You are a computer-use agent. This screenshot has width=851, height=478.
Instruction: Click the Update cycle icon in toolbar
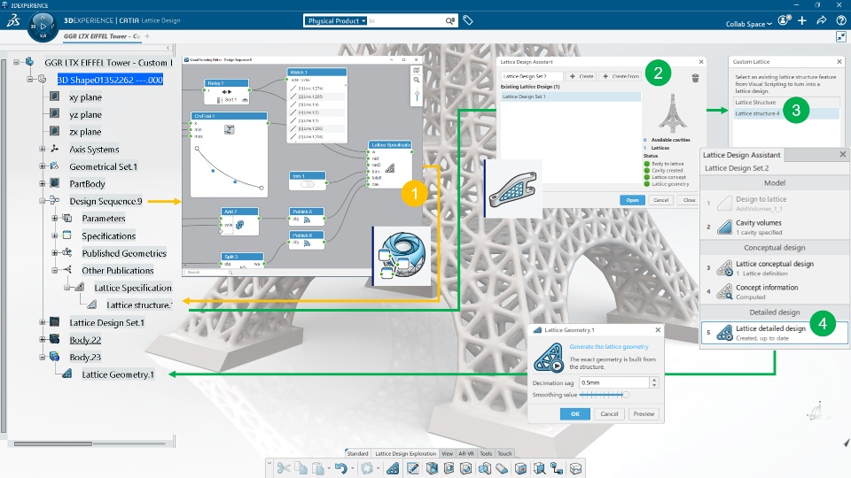367,468
